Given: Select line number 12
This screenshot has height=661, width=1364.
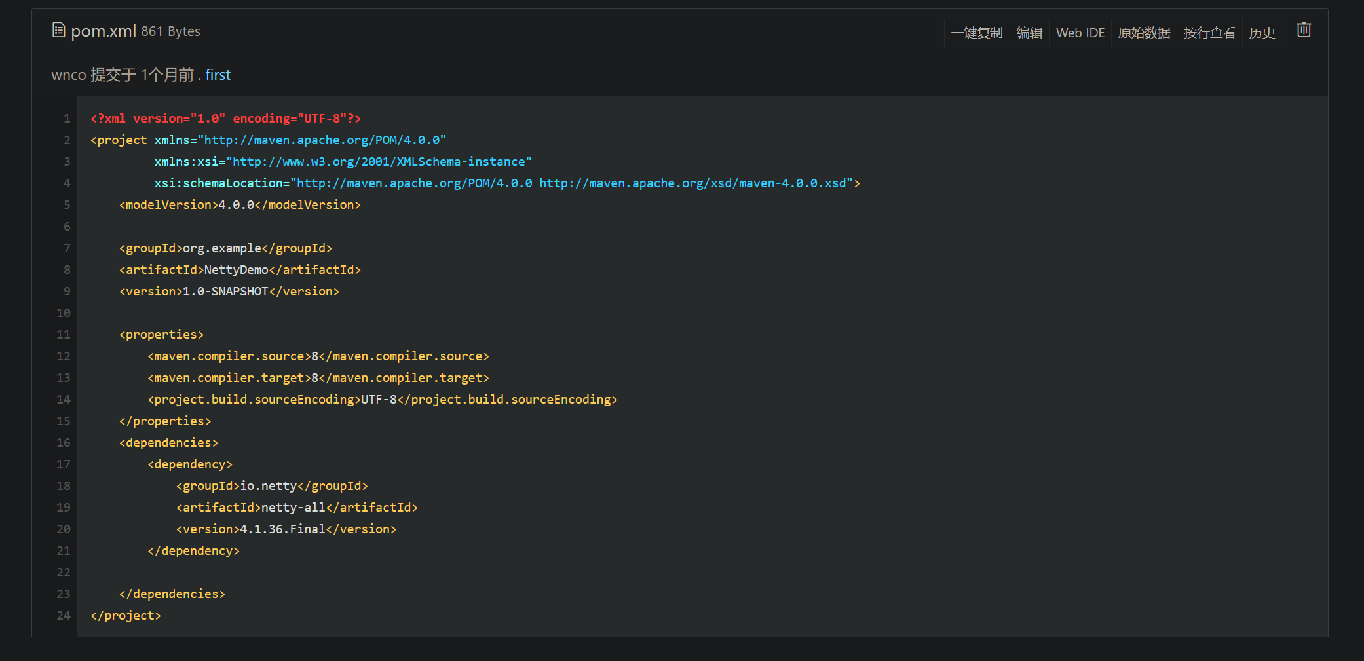Looking at the screenshot, I should (x=64, y=356).
